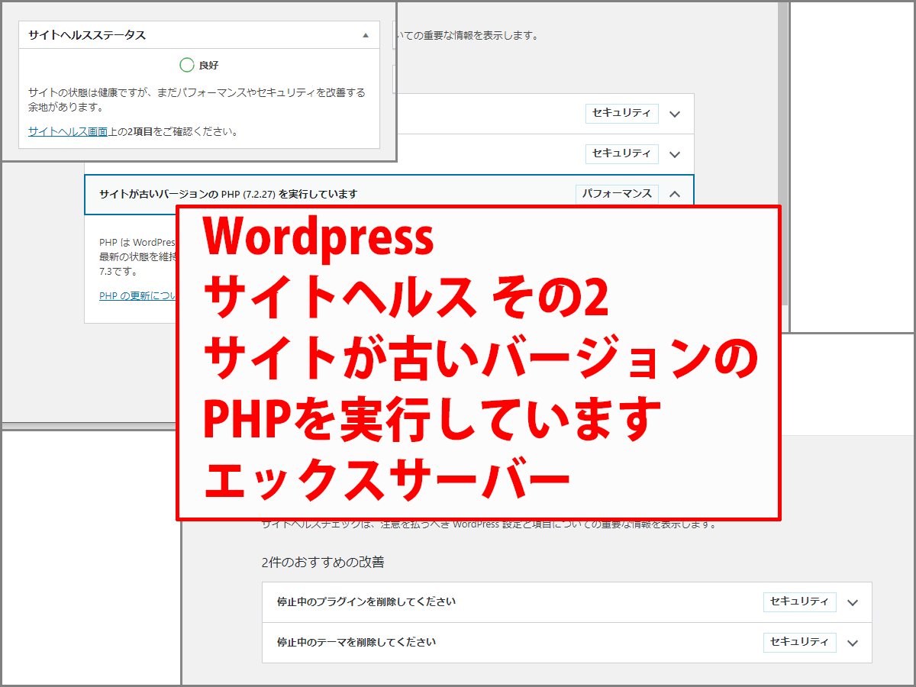Expand the セキュリティ row chevron directly above PHP row

pos(674,154)
